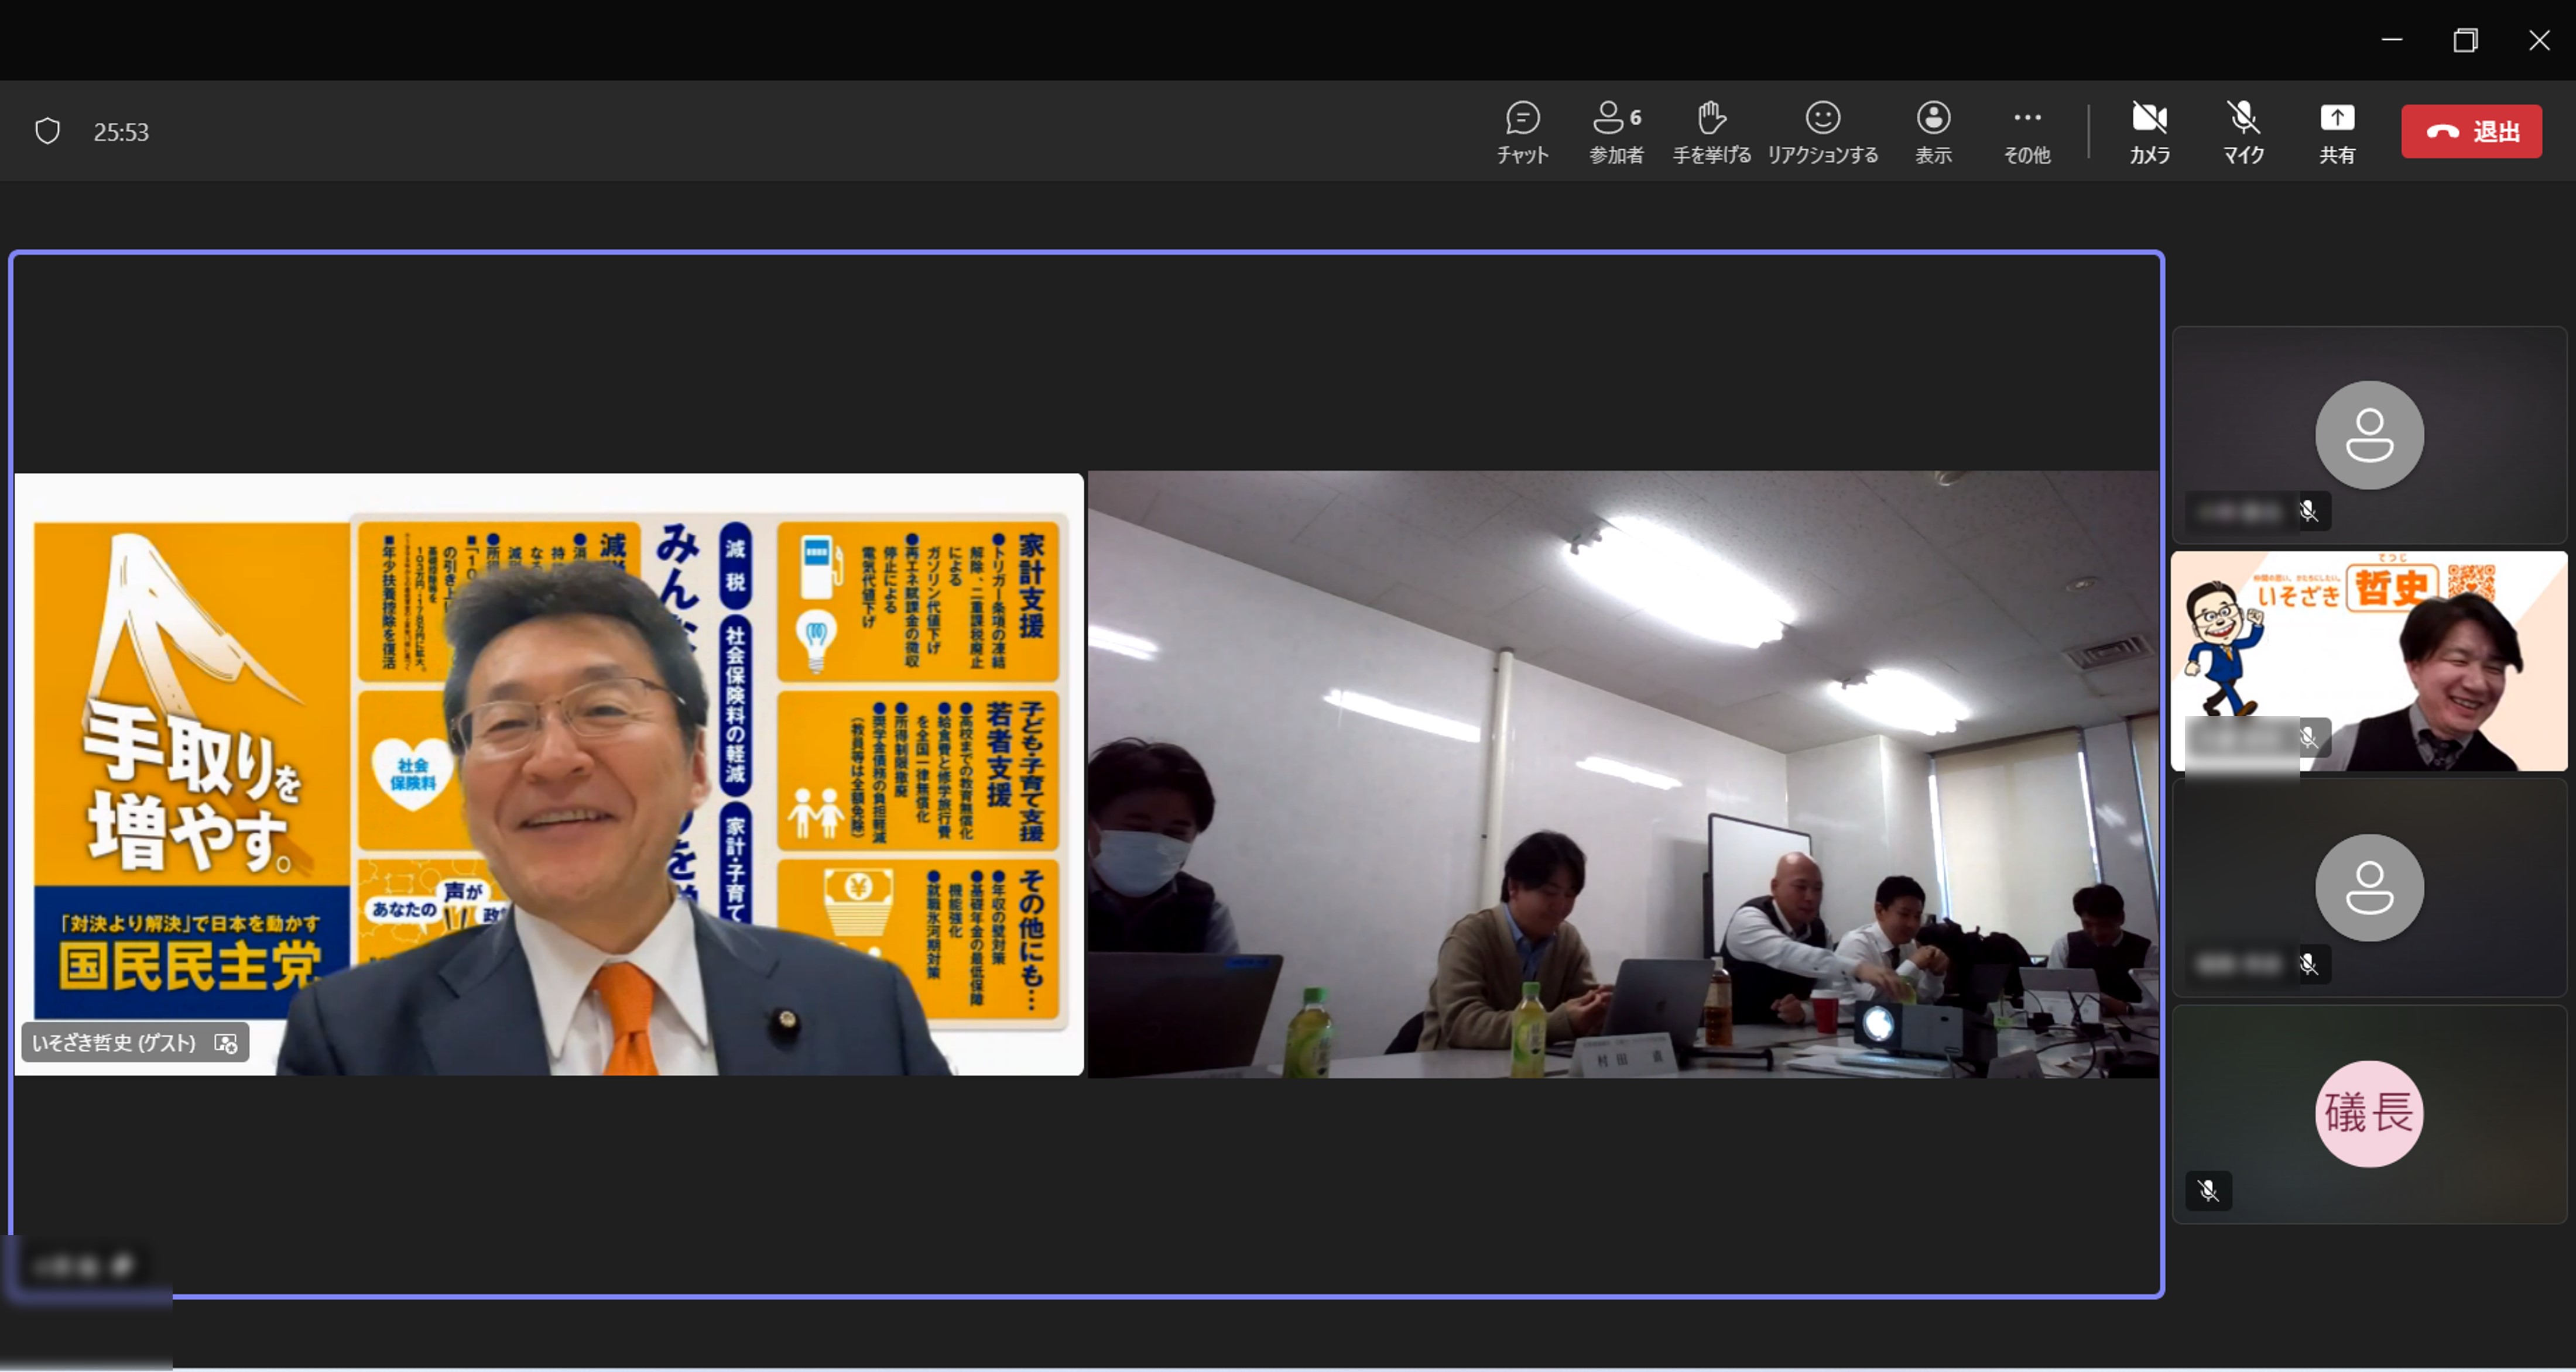Screen dimensions: 2576x1372
Task: Turn on the カメラ camera
Action: pos(2149,132)
